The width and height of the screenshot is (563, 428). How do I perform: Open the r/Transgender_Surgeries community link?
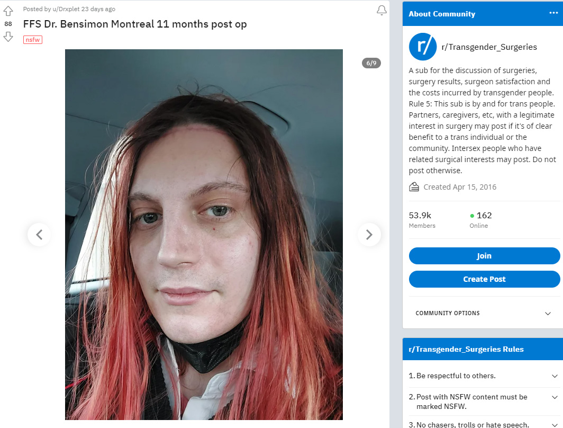click(489, 47)
